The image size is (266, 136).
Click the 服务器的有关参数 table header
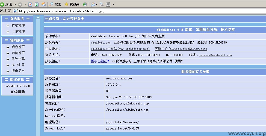[195, 72]
